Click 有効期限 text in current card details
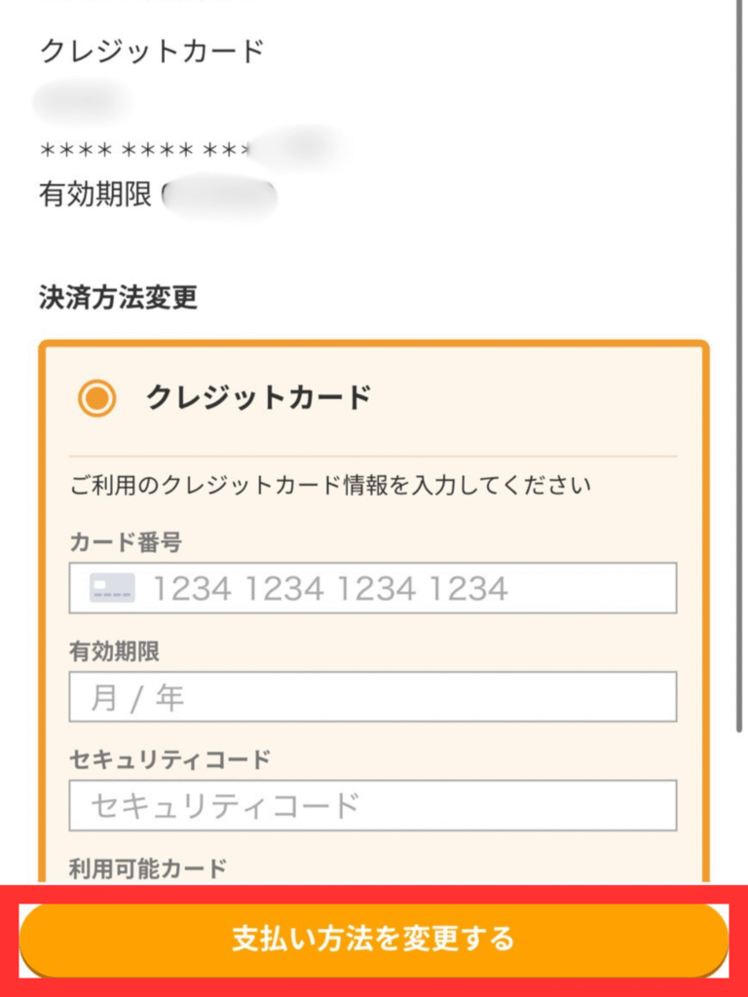The image size is (748, 997). point(94,195)
